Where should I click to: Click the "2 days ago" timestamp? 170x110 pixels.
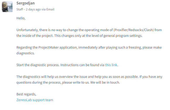34,9
